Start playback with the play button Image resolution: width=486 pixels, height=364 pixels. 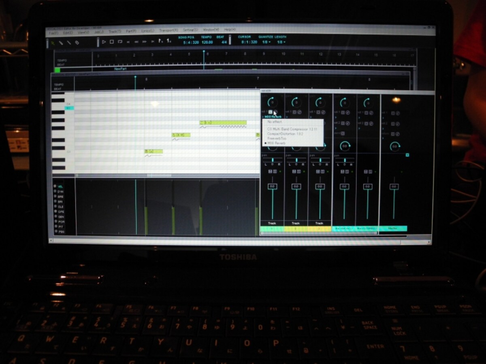pos(104,42)
